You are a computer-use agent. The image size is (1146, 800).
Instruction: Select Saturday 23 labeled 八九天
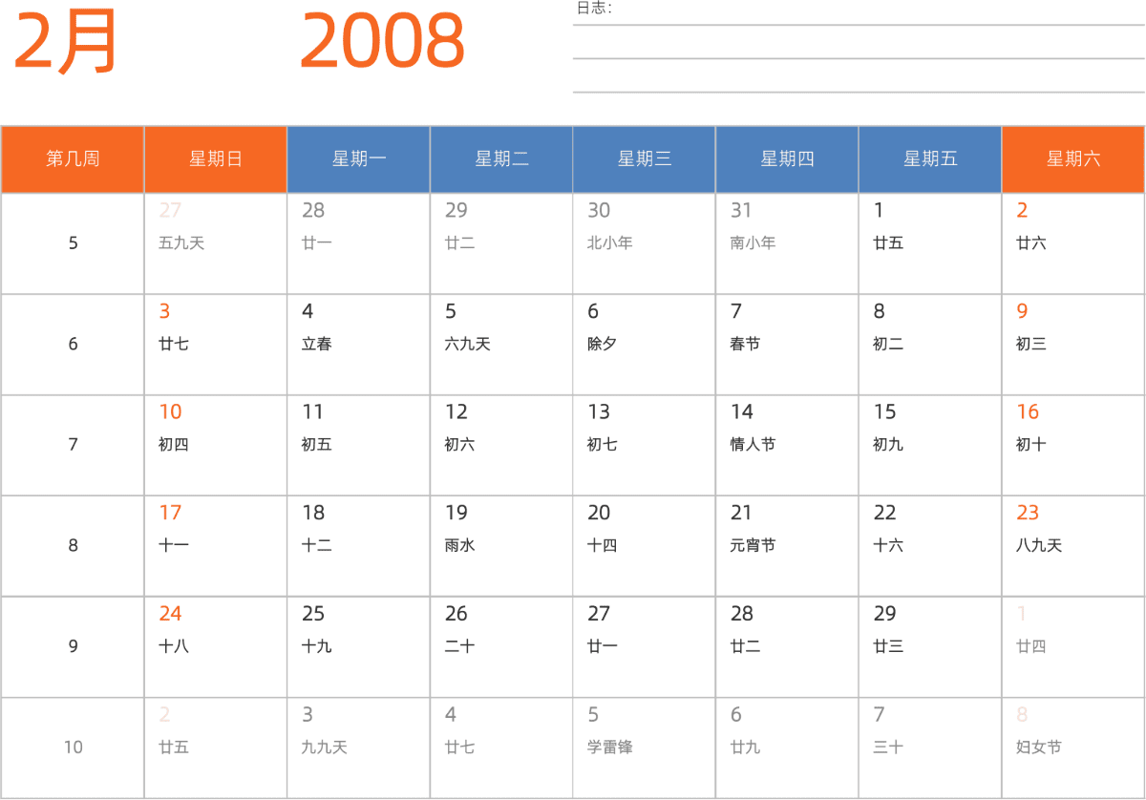[1073, 546]
